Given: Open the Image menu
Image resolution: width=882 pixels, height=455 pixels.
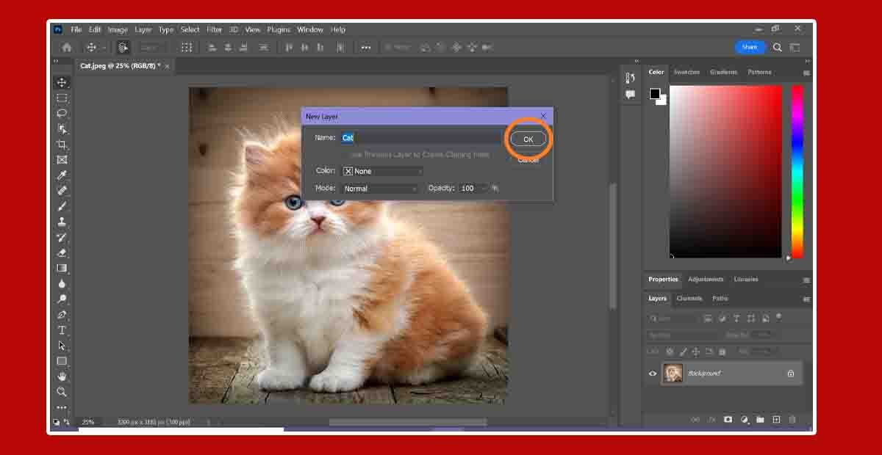Looking at the screenshot, I should click(118, 29).
